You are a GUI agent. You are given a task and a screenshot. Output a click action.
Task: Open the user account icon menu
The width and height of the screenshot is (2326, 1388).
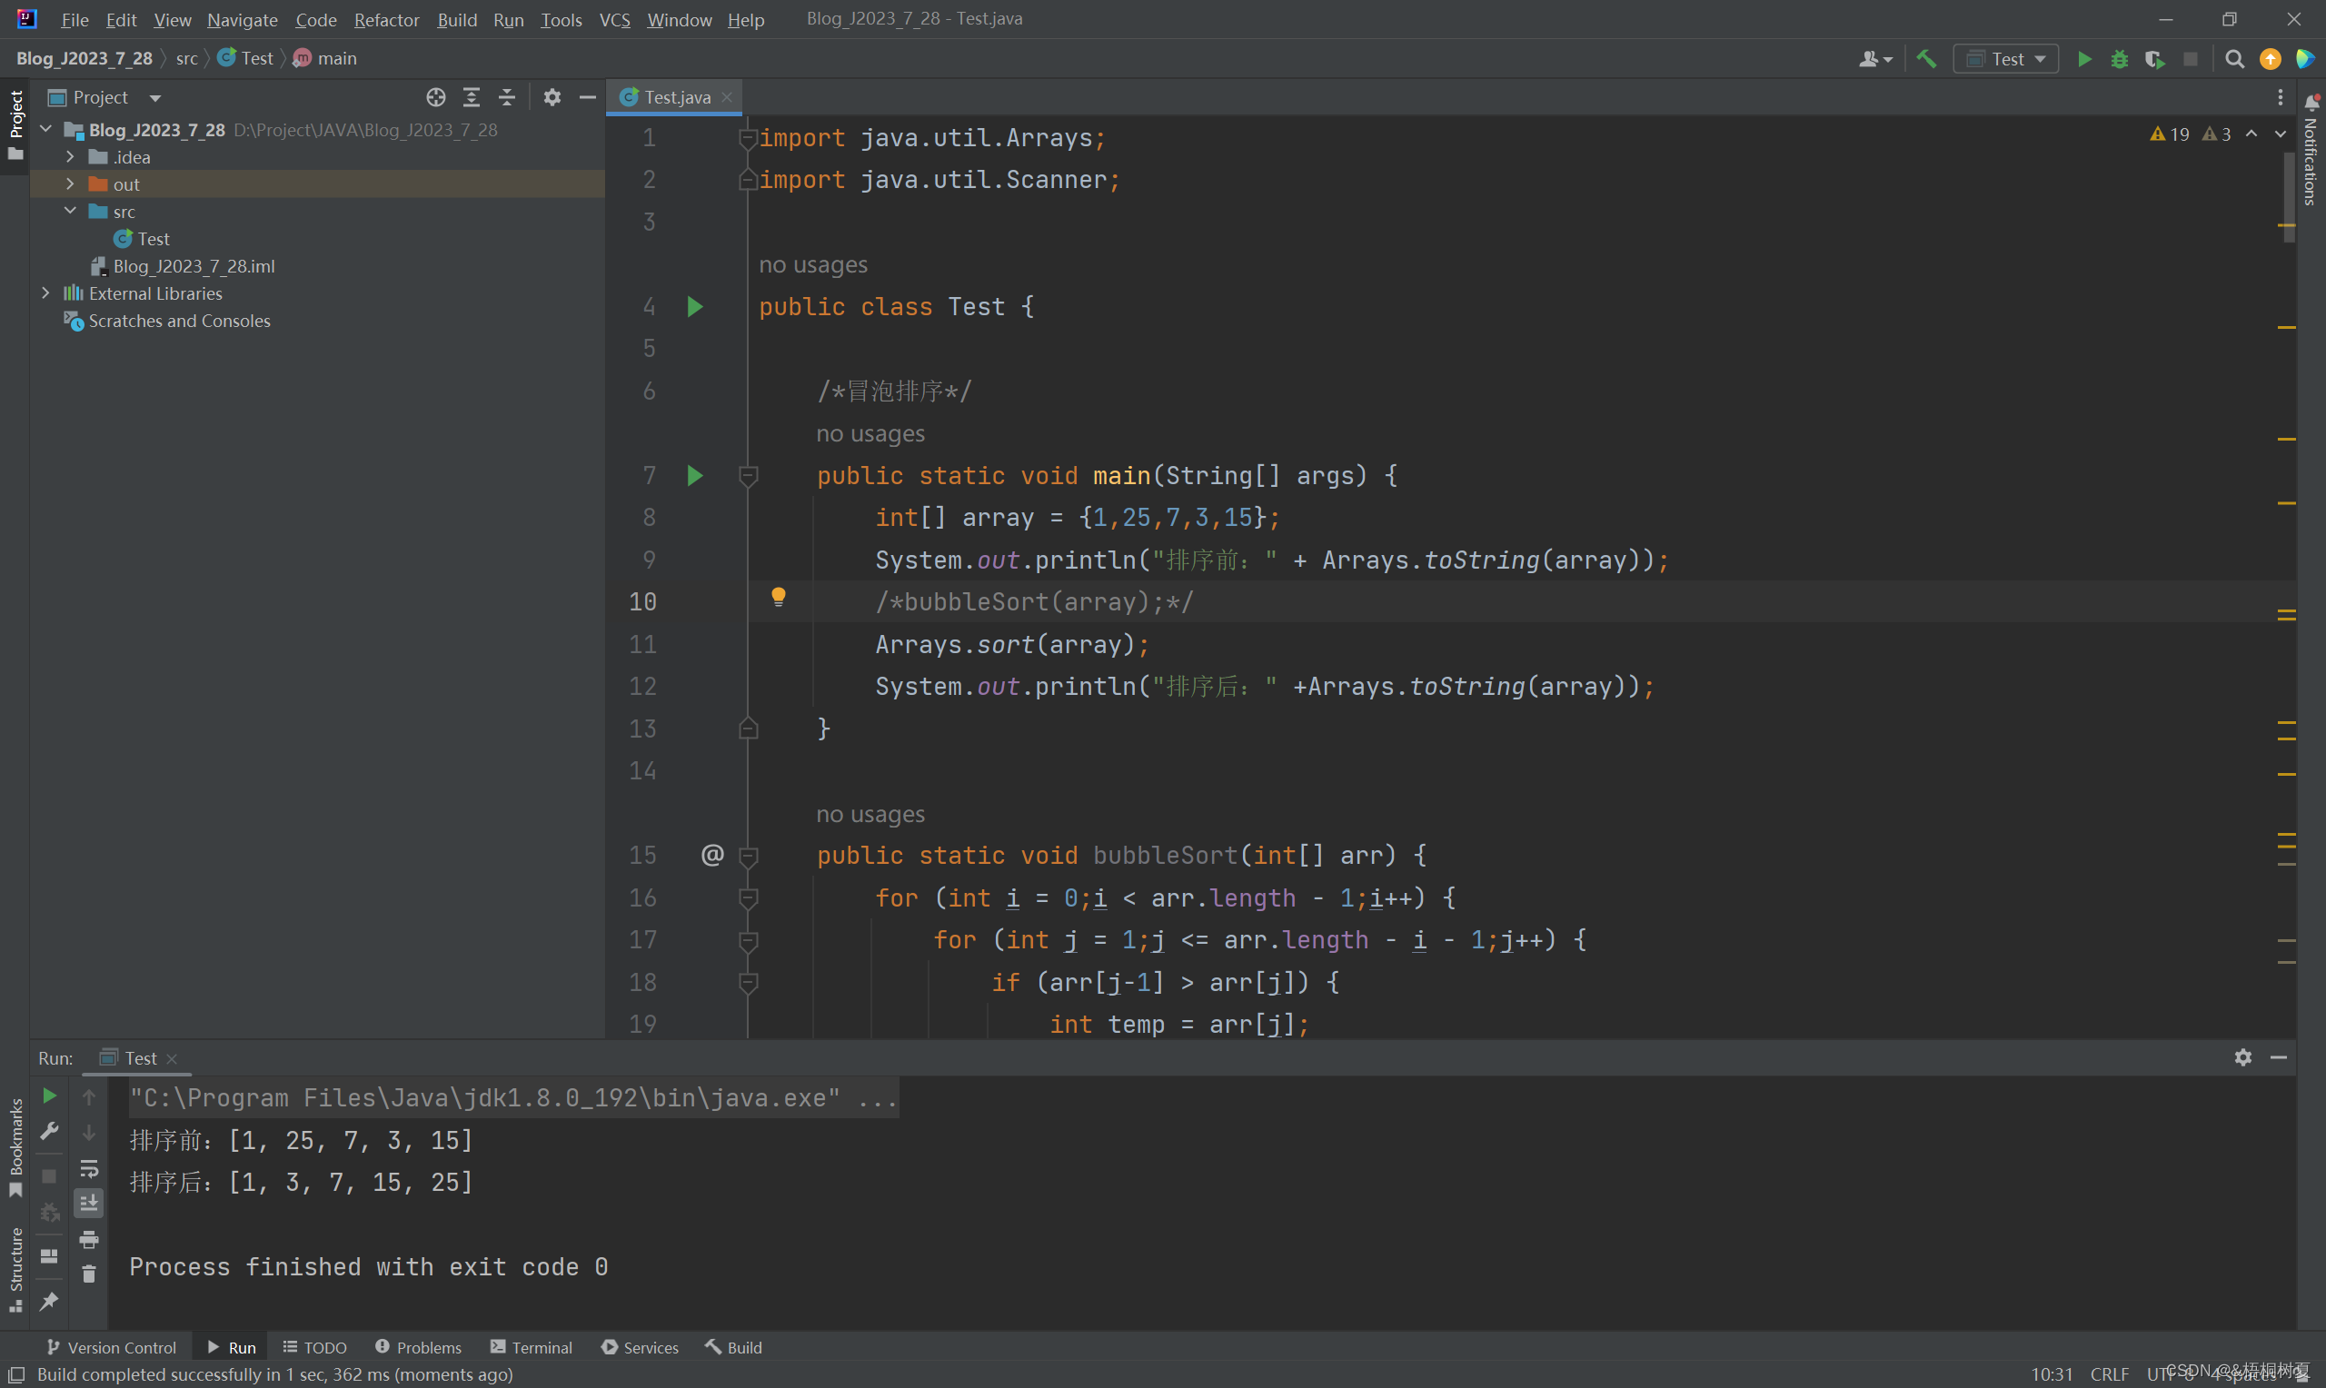pos(1874,59)
